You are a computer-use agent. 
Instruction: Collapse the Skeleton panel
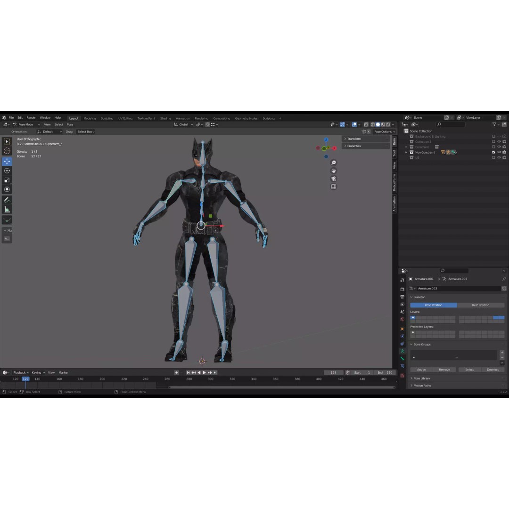click(456, 297)
